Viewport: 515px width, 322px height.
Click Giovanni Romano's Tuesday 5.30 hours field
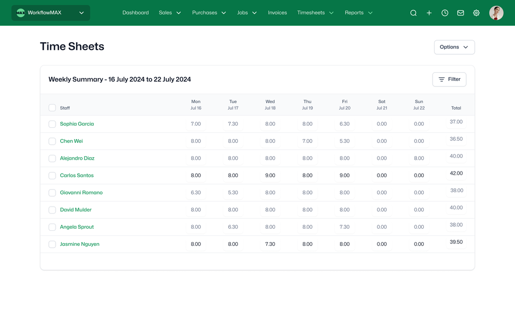(233, 193)
